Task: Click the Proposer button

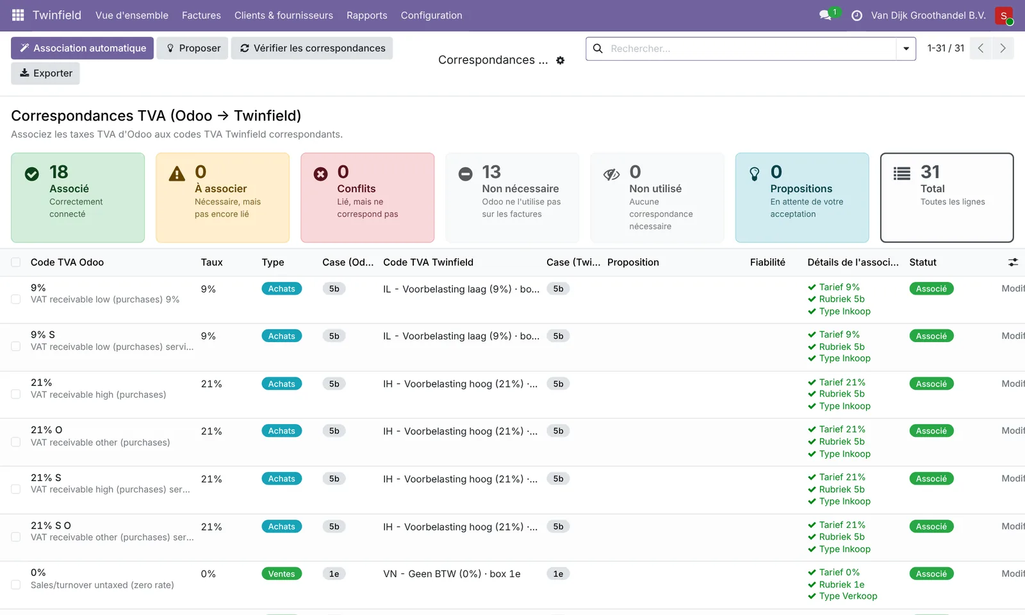Action: pos(192,48)
